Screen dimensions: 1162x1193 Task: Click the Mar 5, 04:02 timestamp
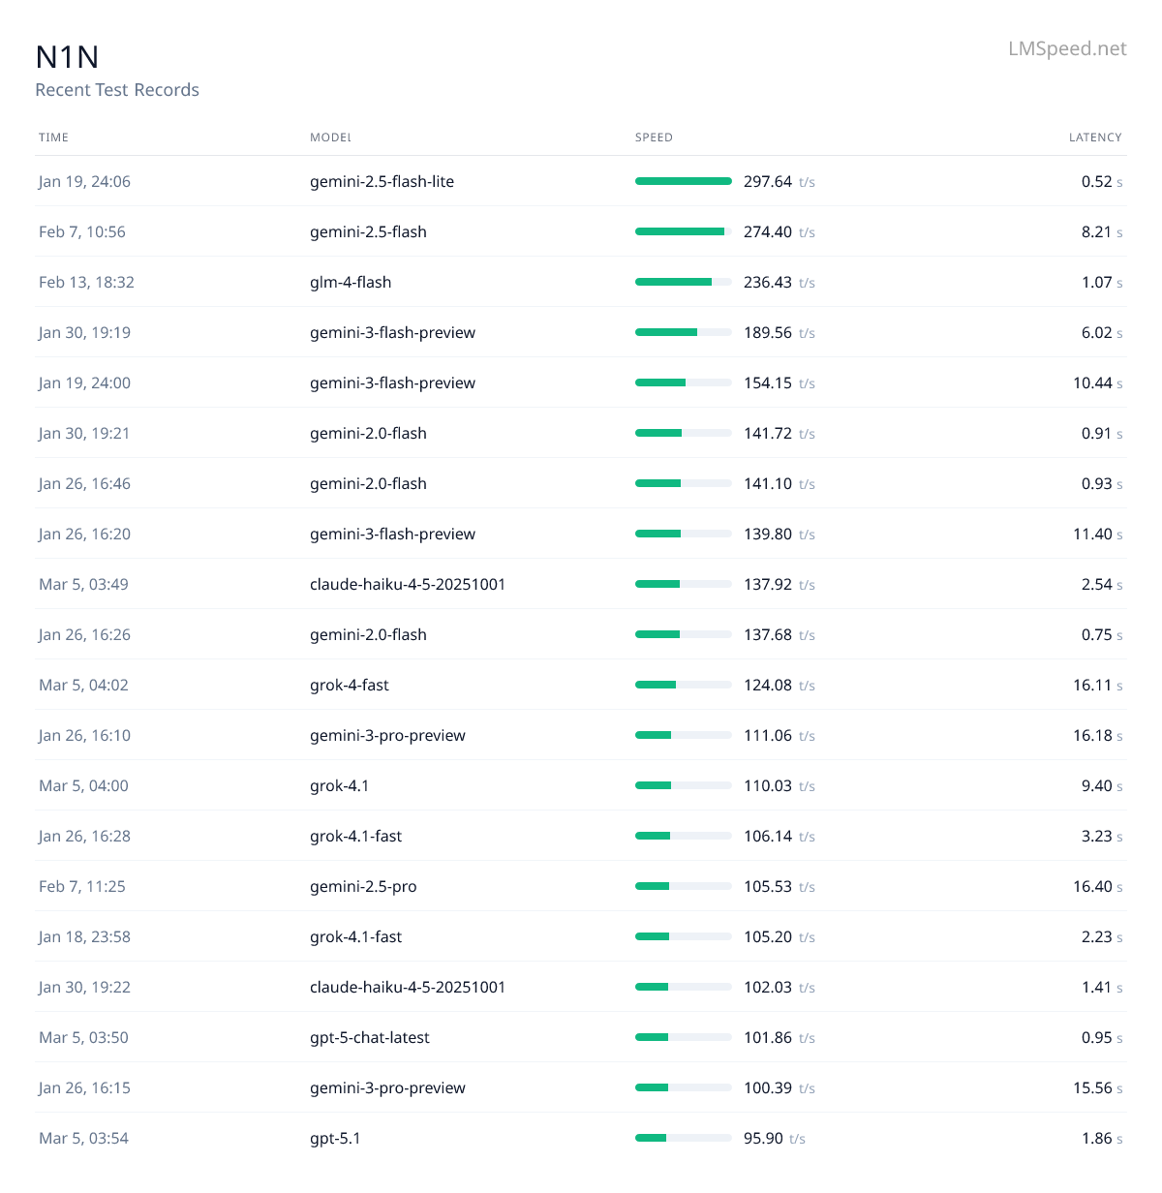[x=83, y=685]
